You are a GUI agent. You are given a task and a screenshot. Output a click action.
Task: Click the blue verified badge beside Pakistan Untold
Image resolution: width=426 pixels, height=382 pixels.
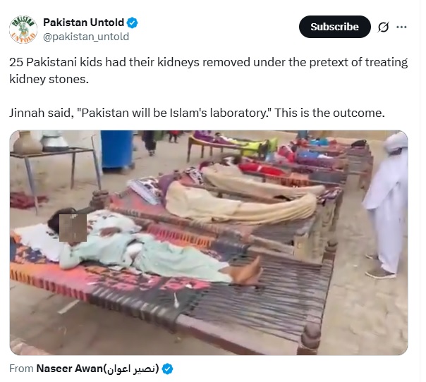pyautogui.click(x=132, y=23)
